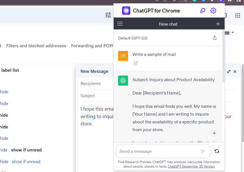Open Gmail search filter options icon
This screenshot has width=244, height=172.
pyautogui.click(x=108, y=15)
